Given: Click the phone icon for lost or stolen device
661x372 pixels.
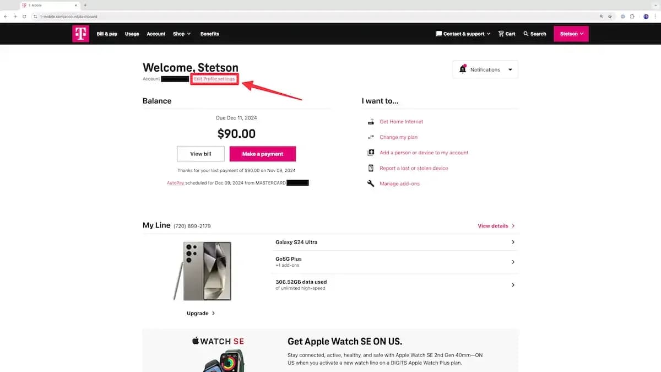Looking at the screenshot, I should 370,168.
